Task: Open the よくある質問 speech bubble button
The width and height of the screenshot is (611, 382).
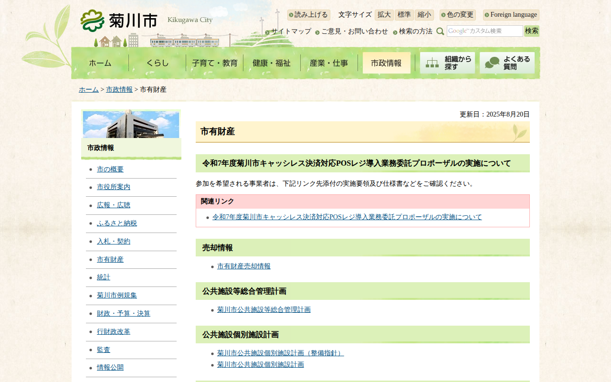Action: click(507, 63)
